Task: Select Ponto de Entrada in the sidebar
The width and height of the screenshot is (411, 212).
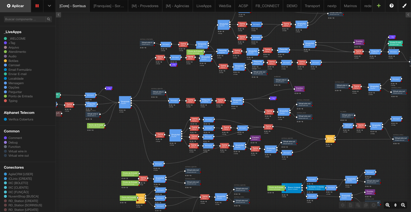Action: click(x=18, y=96)
